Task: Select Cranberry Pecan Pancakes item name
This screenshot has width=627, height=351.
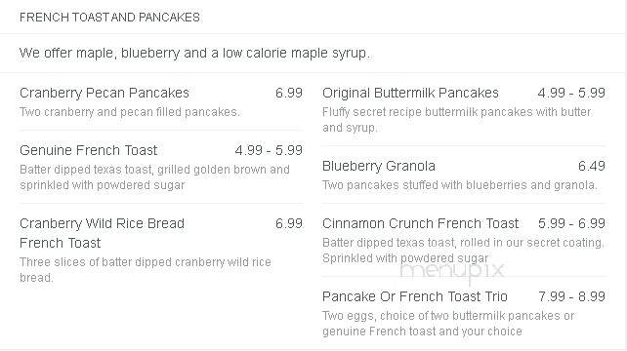Action: pyautogui.click(x=104, y=93)
